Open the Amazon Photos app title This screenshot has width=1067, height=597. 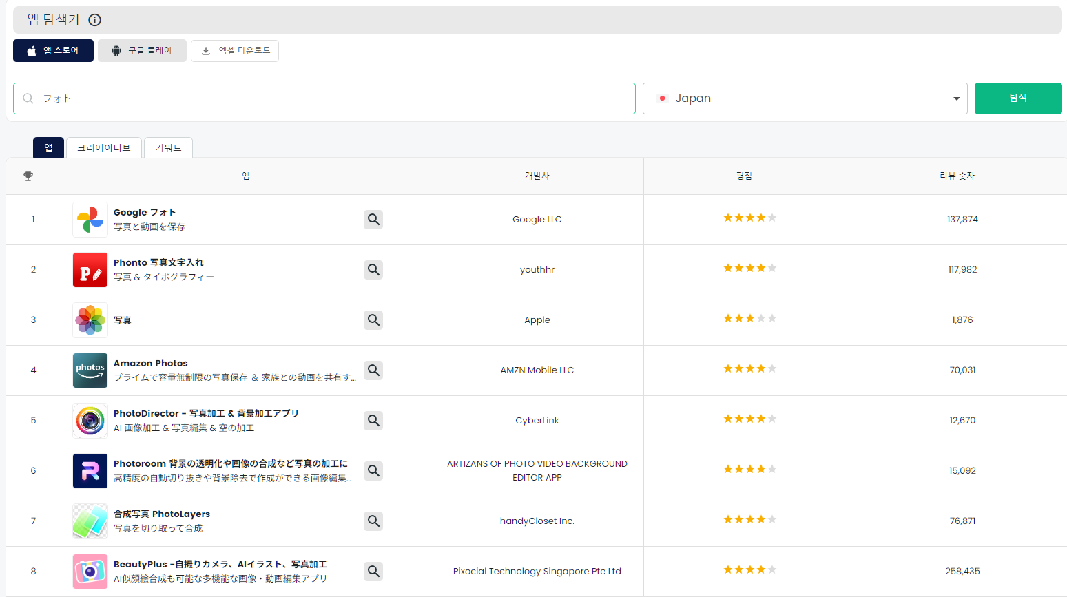151,364
